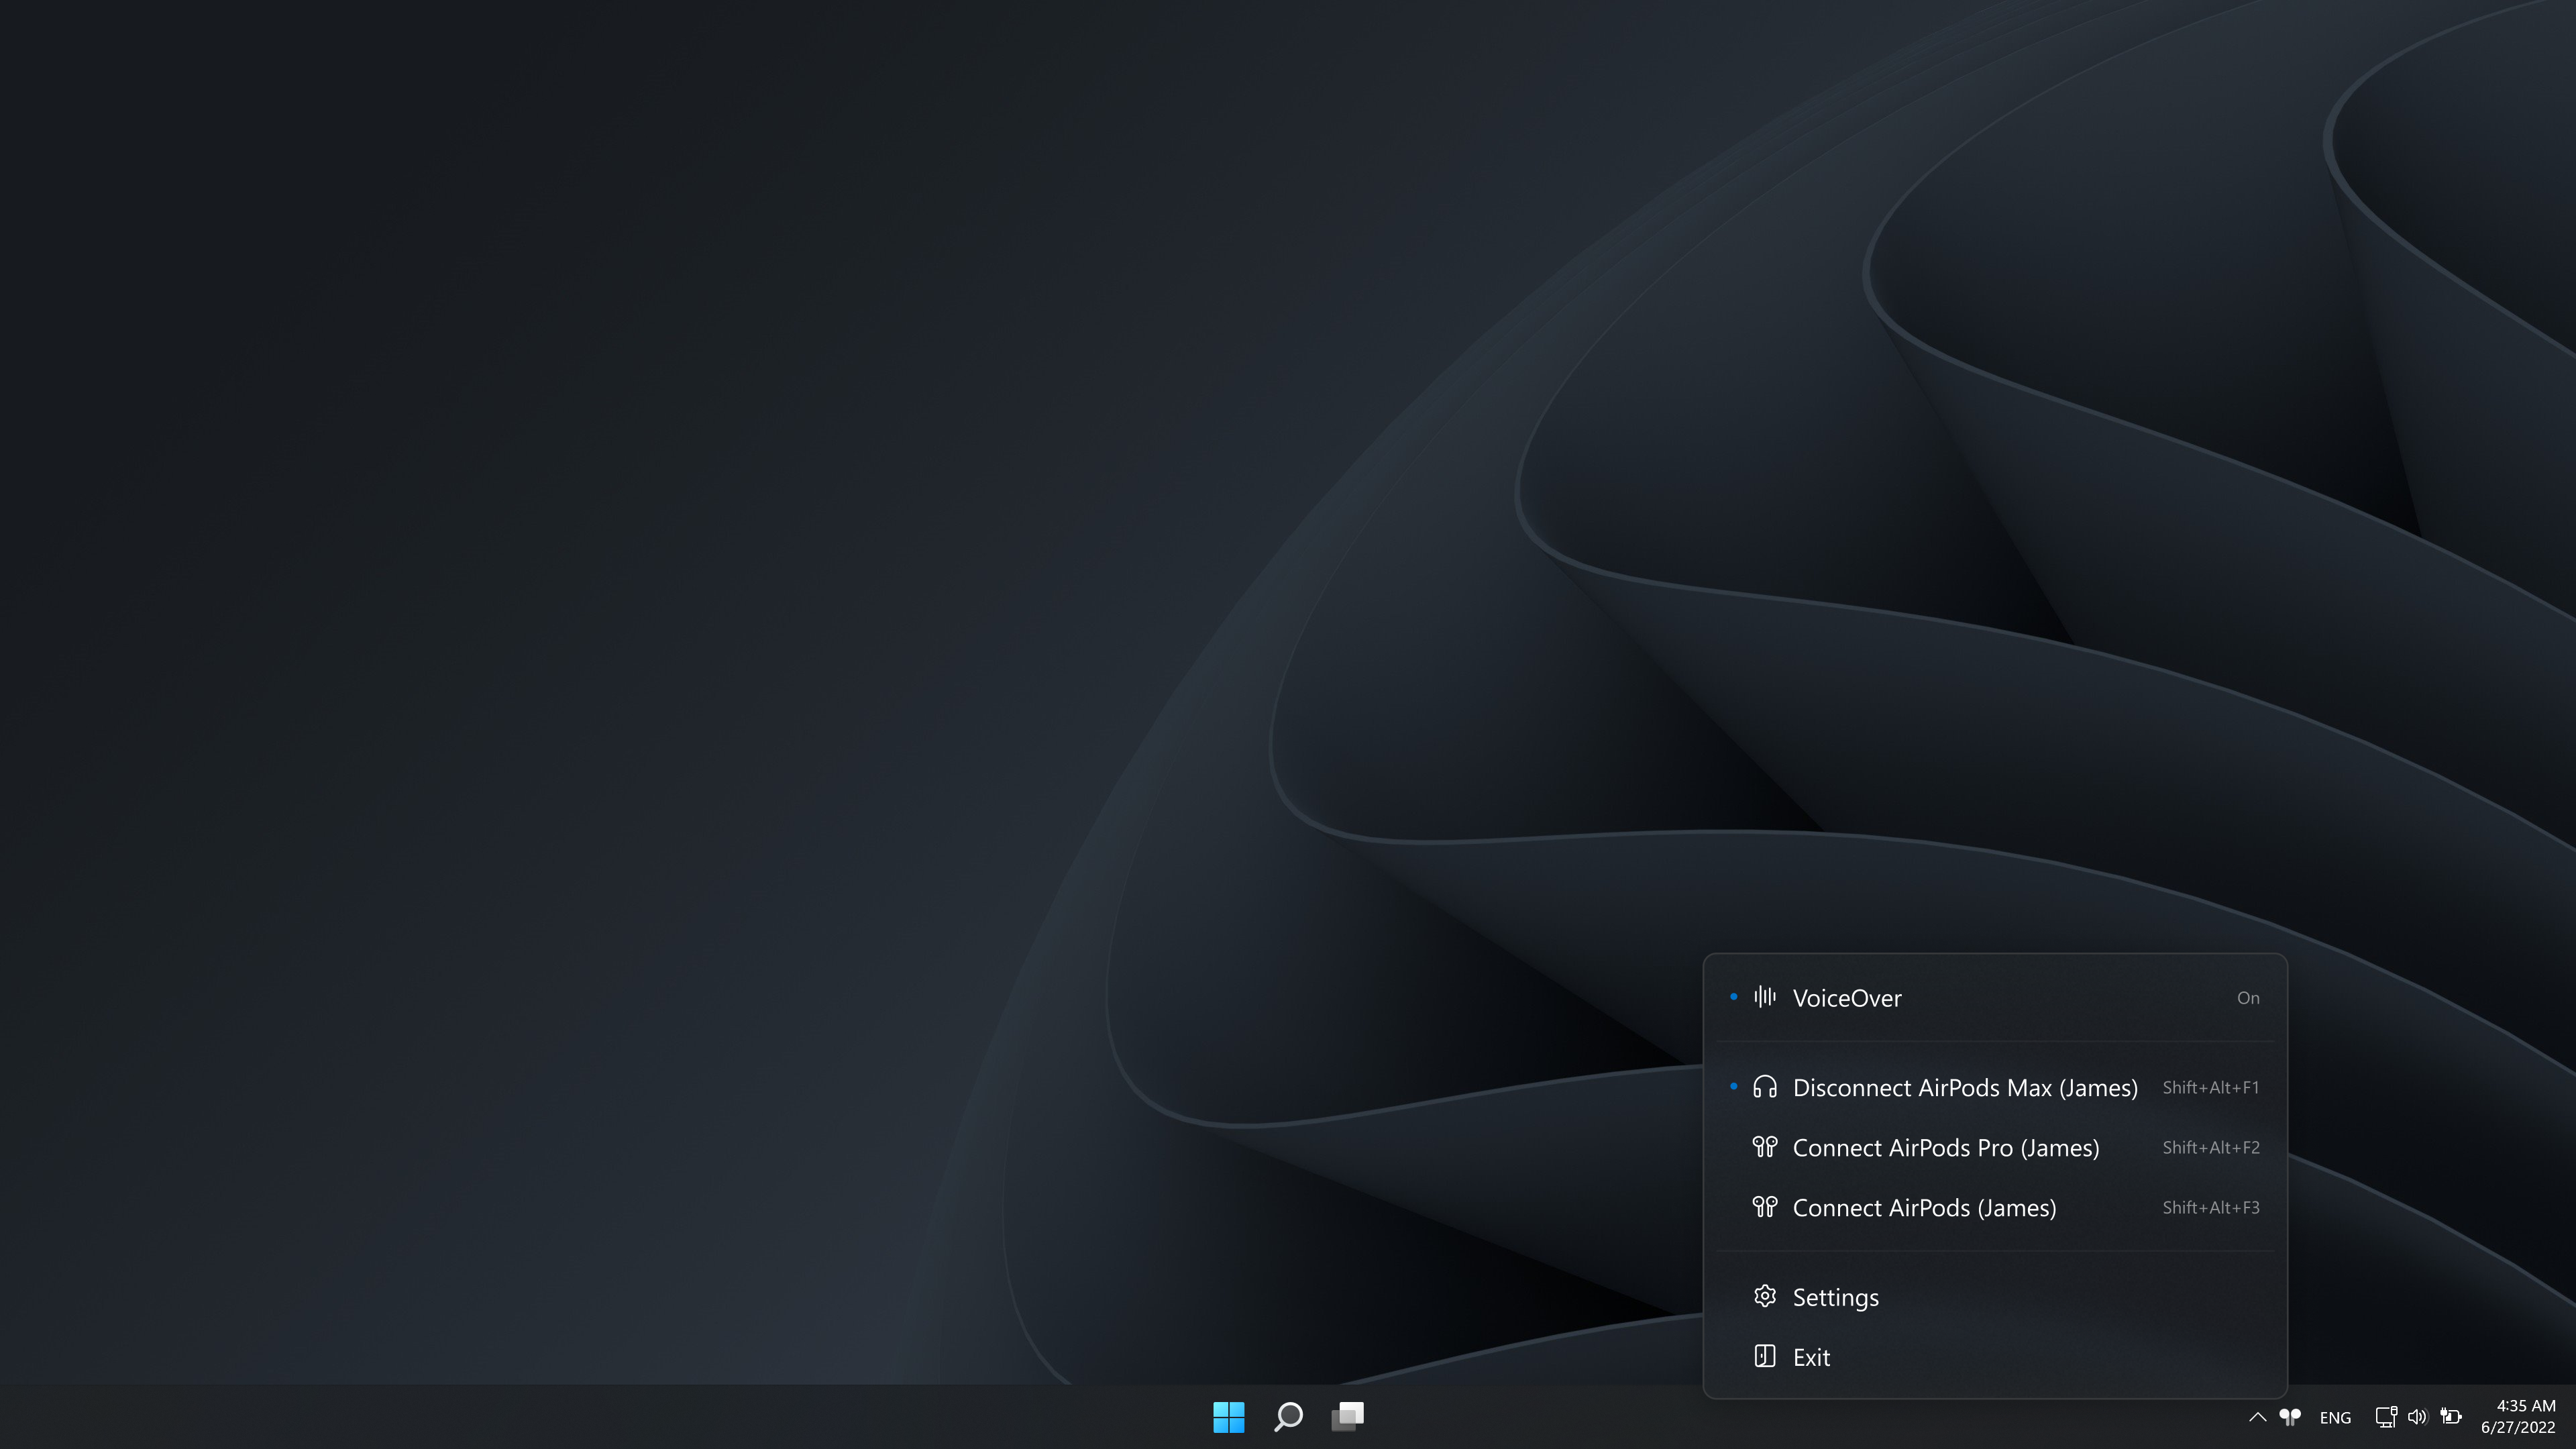Screen dimensions: 2576x1449
Task: Connect AirPods Pro (James)
Action: point(1945,1147)
